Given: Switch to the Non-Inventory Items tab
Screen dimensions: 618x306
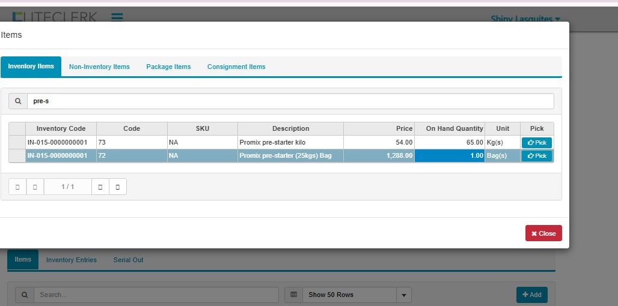Looking at the screenshot, I should 99,67.
